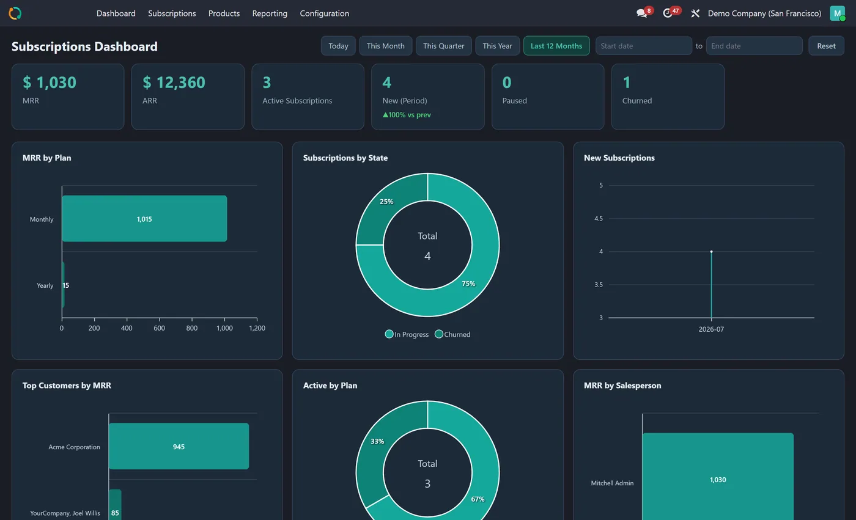This screenshot has width=856, height=520.
Task: Select the Last 12 Months filter
Action: pos(556,46)
